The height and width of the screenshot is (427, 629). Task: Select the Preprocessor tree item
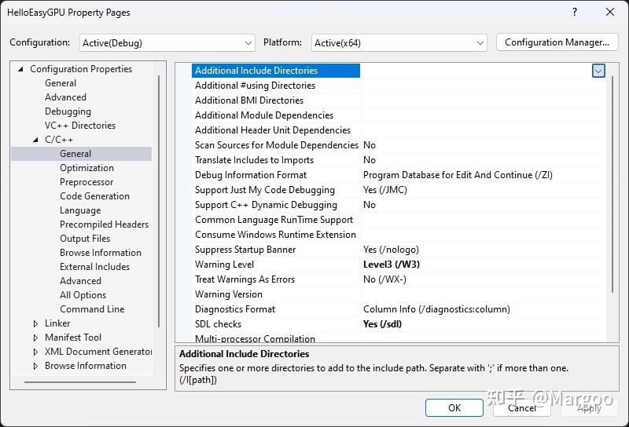pos(86,182)
